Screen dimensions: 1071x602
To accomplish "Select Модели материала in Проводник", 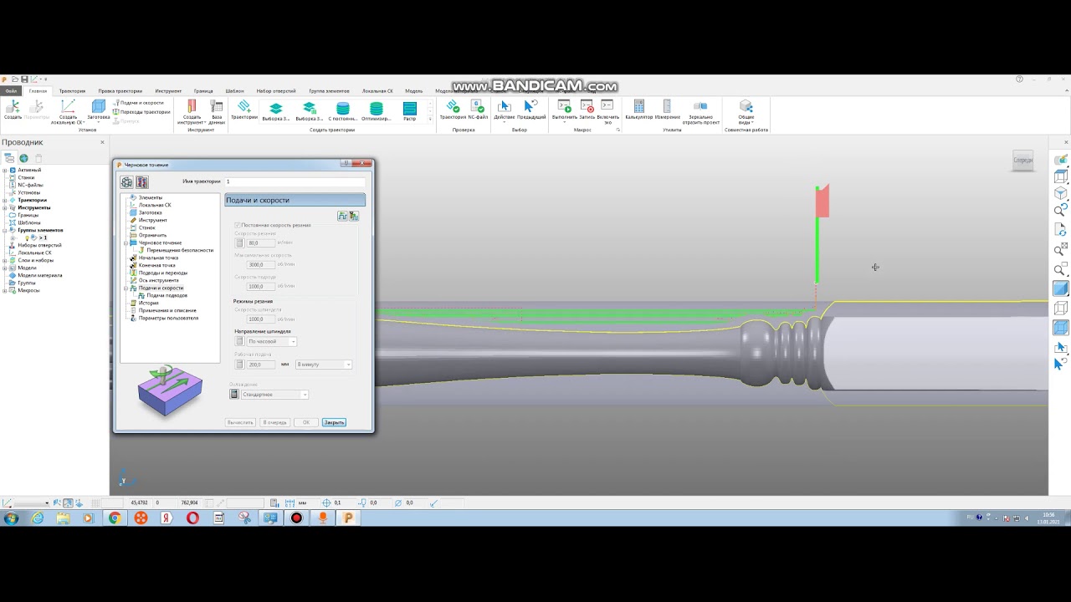I will click(x=39, y=275).
